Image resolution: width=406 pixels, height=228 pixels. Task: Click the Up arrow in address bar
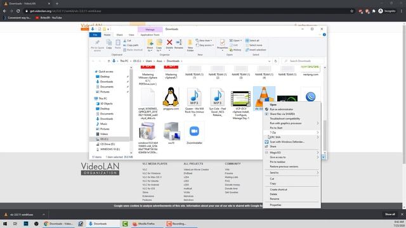pyautogui.click(x=108, y=61)
